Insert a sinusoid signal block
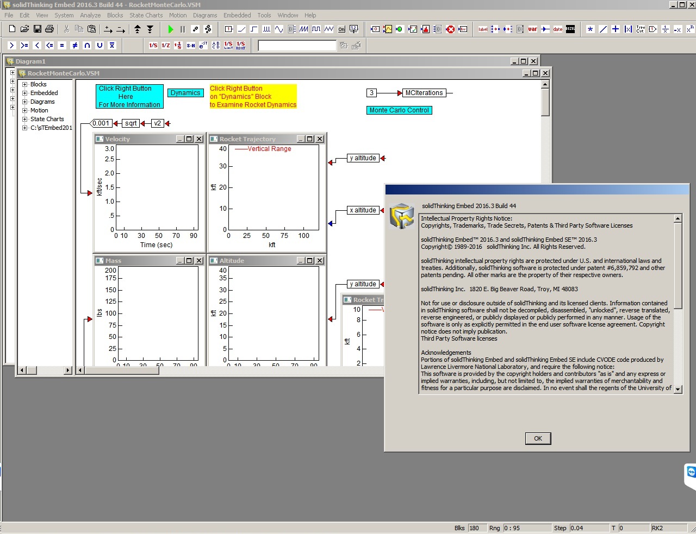The width and height of the screenshot is (696, 534). pyautogui.click(x=279, y=29)
